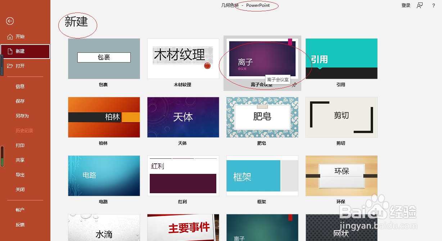Viewport: 442px width, 241px height.
Task: Click the home icon next to 开始
Action: point(10,37)
